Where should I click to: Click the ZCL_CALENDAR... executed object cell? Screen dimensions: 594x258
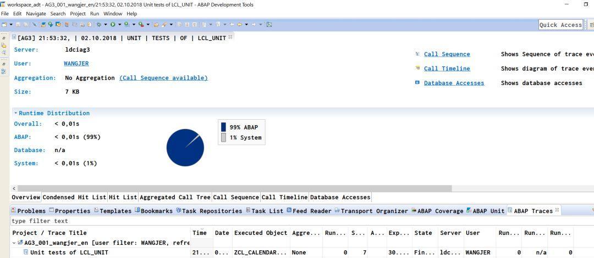261,253
